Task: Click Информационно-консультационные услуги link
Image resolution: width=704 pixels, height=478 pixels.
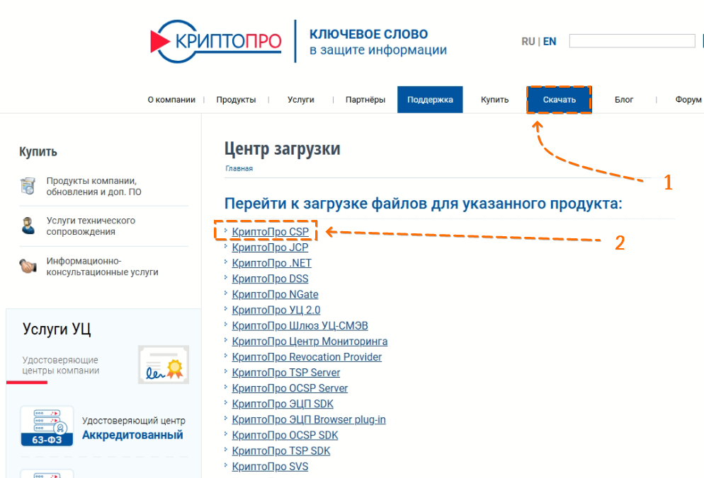Action: coord(103,267)
